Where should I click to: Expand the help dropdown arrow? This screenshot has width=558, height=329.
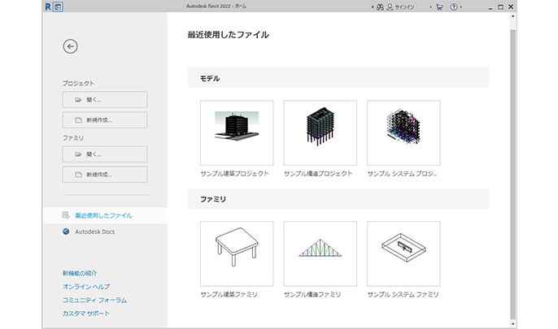pos(461,7)
